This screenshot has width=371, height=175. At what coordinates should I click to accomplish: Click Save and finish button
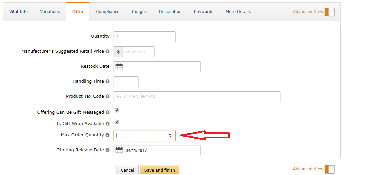[x=160, y=170]
